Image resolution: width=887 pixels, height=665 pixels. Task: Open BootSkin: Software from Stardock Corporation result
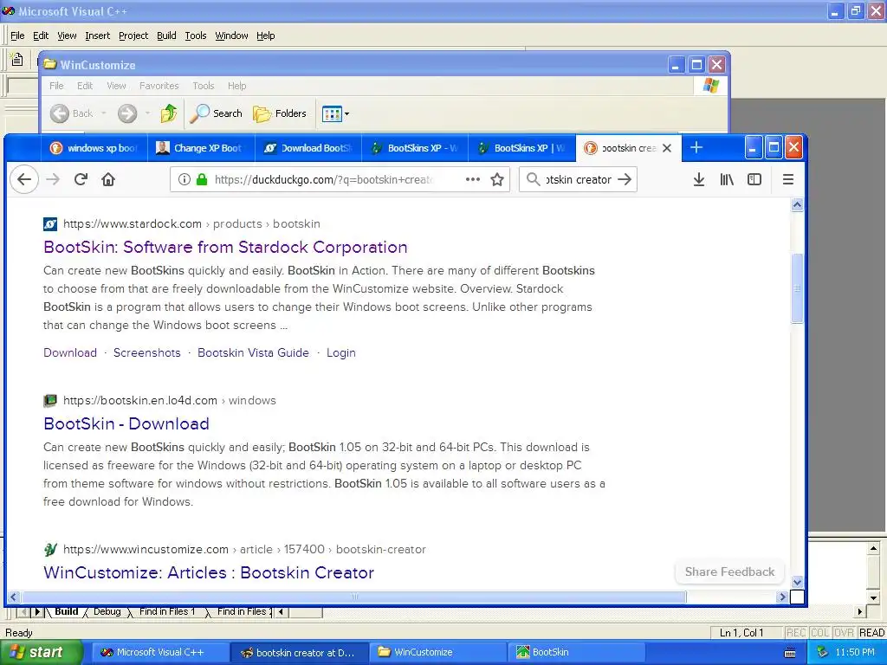pyautogui.click(x=225, y=247)
